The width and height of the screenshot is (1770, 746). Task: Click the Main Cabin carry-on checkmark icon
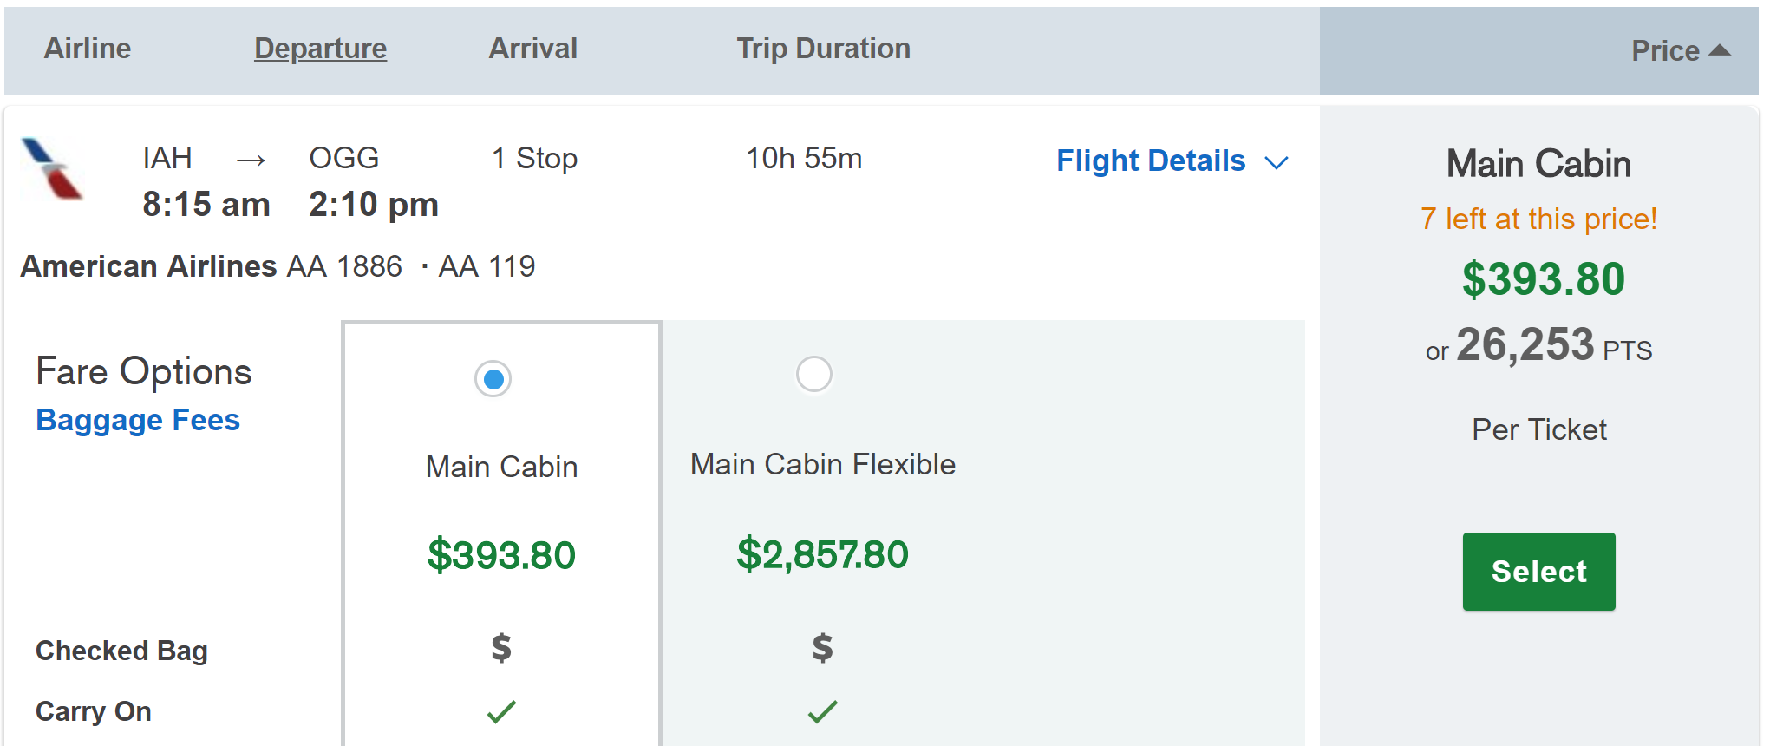click(501, 711)
